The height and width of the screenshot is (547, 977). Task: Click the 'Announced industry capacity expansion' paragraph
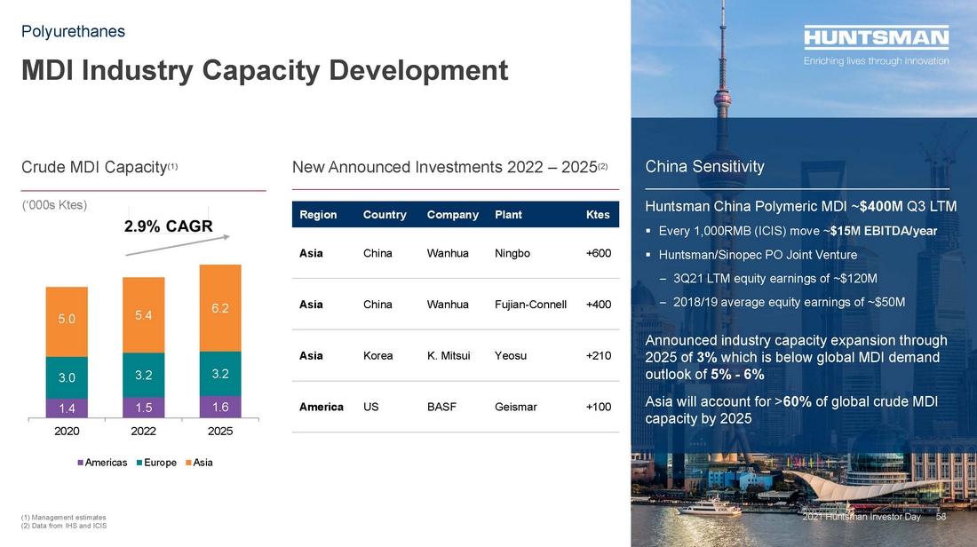point(797,358)
